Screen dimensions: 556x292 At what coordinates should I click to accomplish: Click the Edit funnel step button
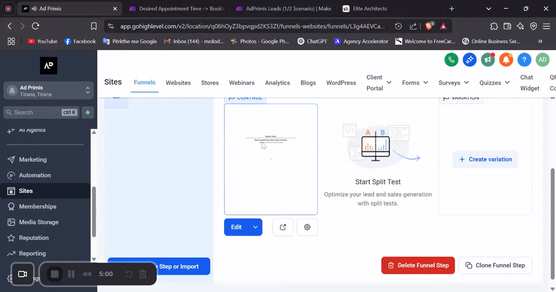pyautogui.click(x=236, y=227)
